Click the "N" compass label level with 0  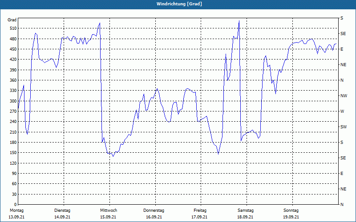point(342,205)
